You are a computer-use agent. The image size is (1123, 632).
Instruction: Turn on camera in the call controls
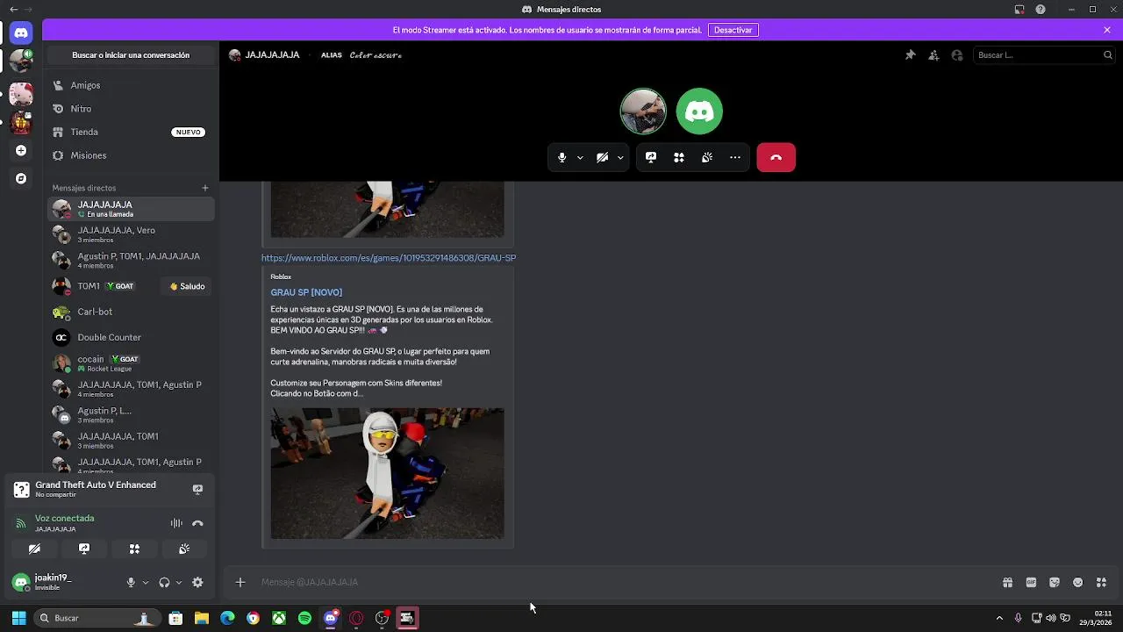(x=602, y=157)
